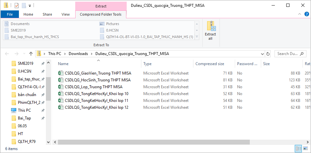Click the horizontal scrollbar thumb in file list
This screenshot has height=153, width=311.
[154, 142]
